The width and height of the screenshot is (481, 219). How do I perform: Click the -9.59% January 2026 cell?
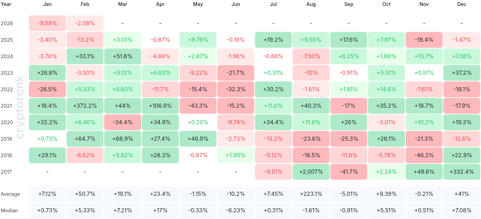pos(47,23)
